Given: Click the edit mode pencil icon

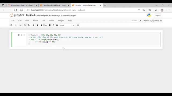Looking at the screenshot, I should point(140,21).
